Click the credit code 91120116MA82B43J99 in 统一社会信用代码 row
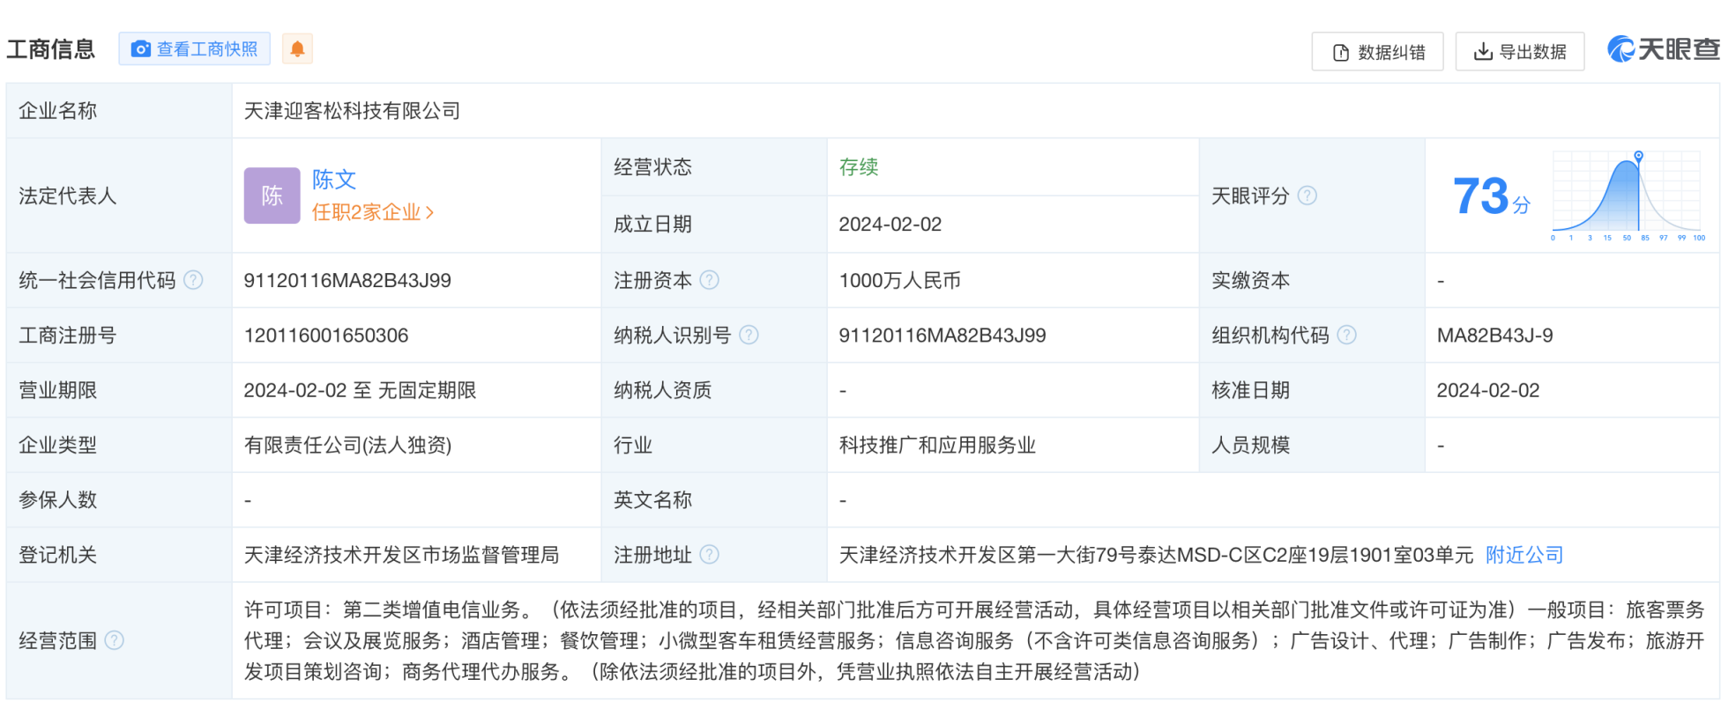 [x=347, y=281]
